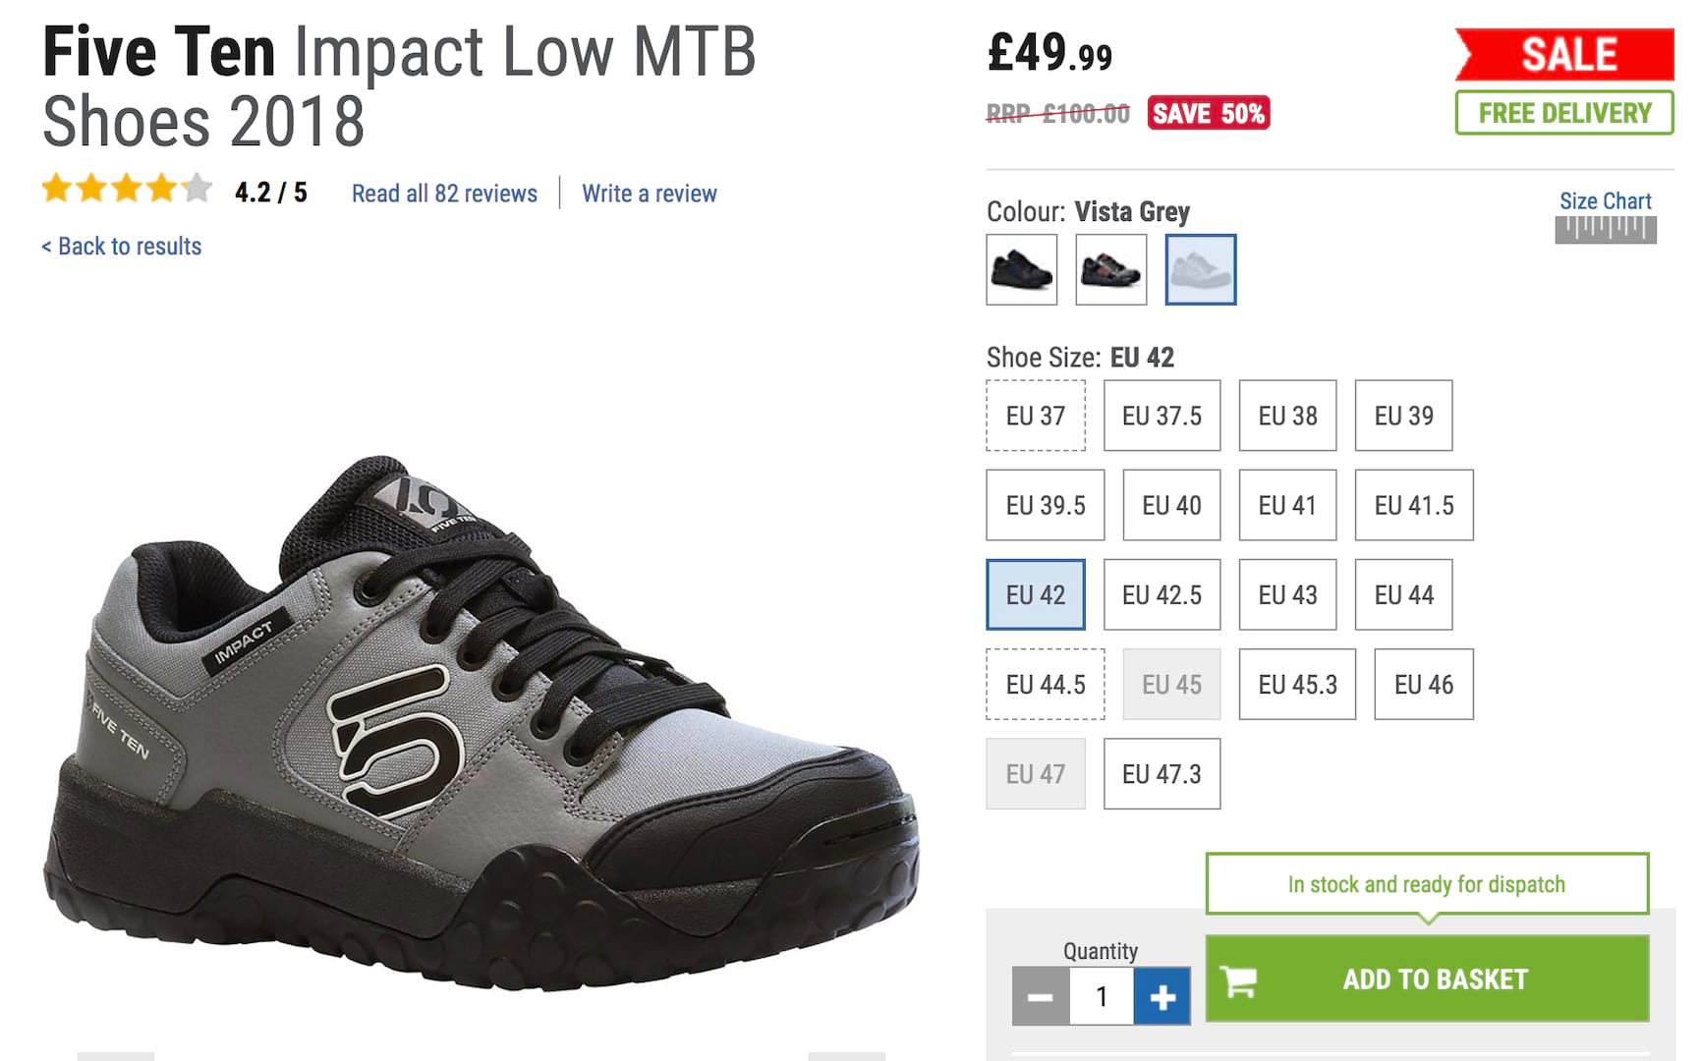Click the shopping cart icon on basket button
The image size is (1701, 1061).
(x=1238, y=980)
